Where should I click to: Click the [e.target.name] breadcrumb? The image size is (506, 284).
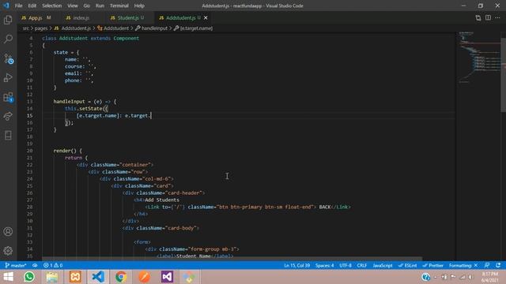tap(193, 28)
